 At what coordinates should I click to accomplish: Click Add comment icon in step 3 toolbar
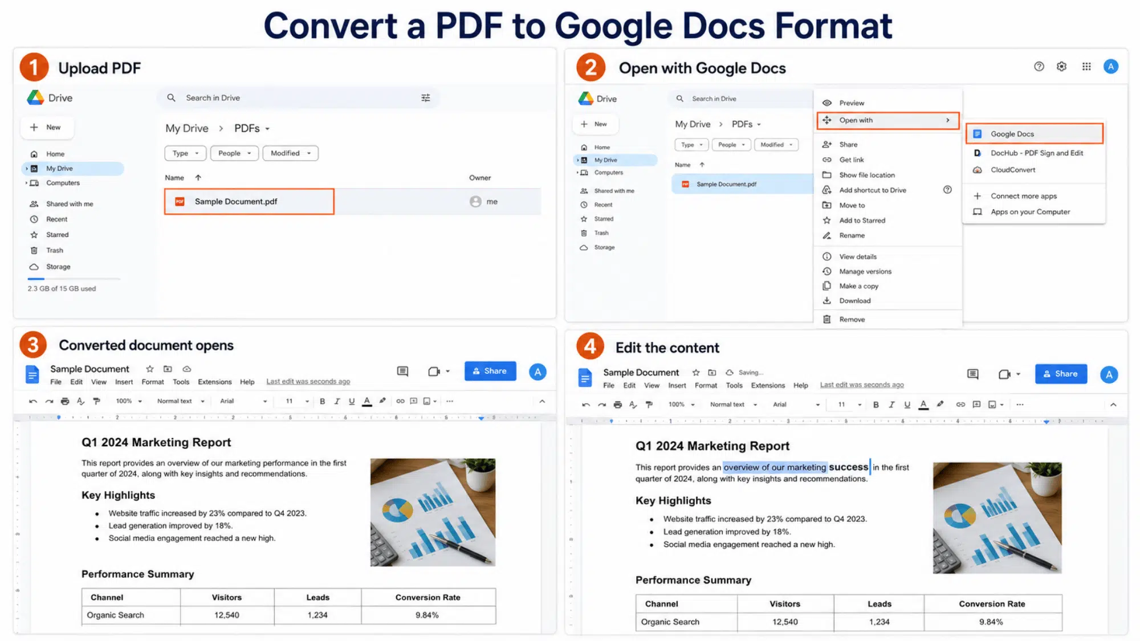pyautogui.click(x=414, y=402)
